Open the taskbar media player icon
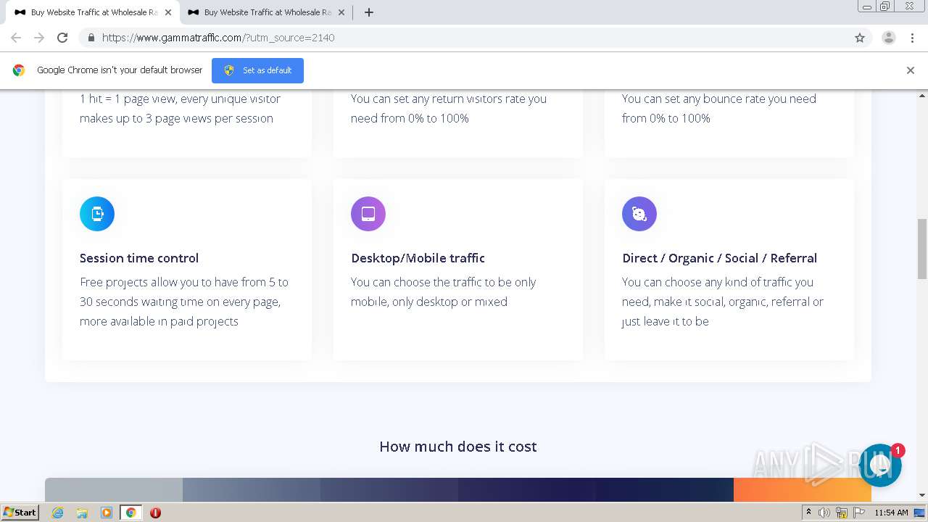The height and width of the screenshot is (522, 928). (107, 513)
